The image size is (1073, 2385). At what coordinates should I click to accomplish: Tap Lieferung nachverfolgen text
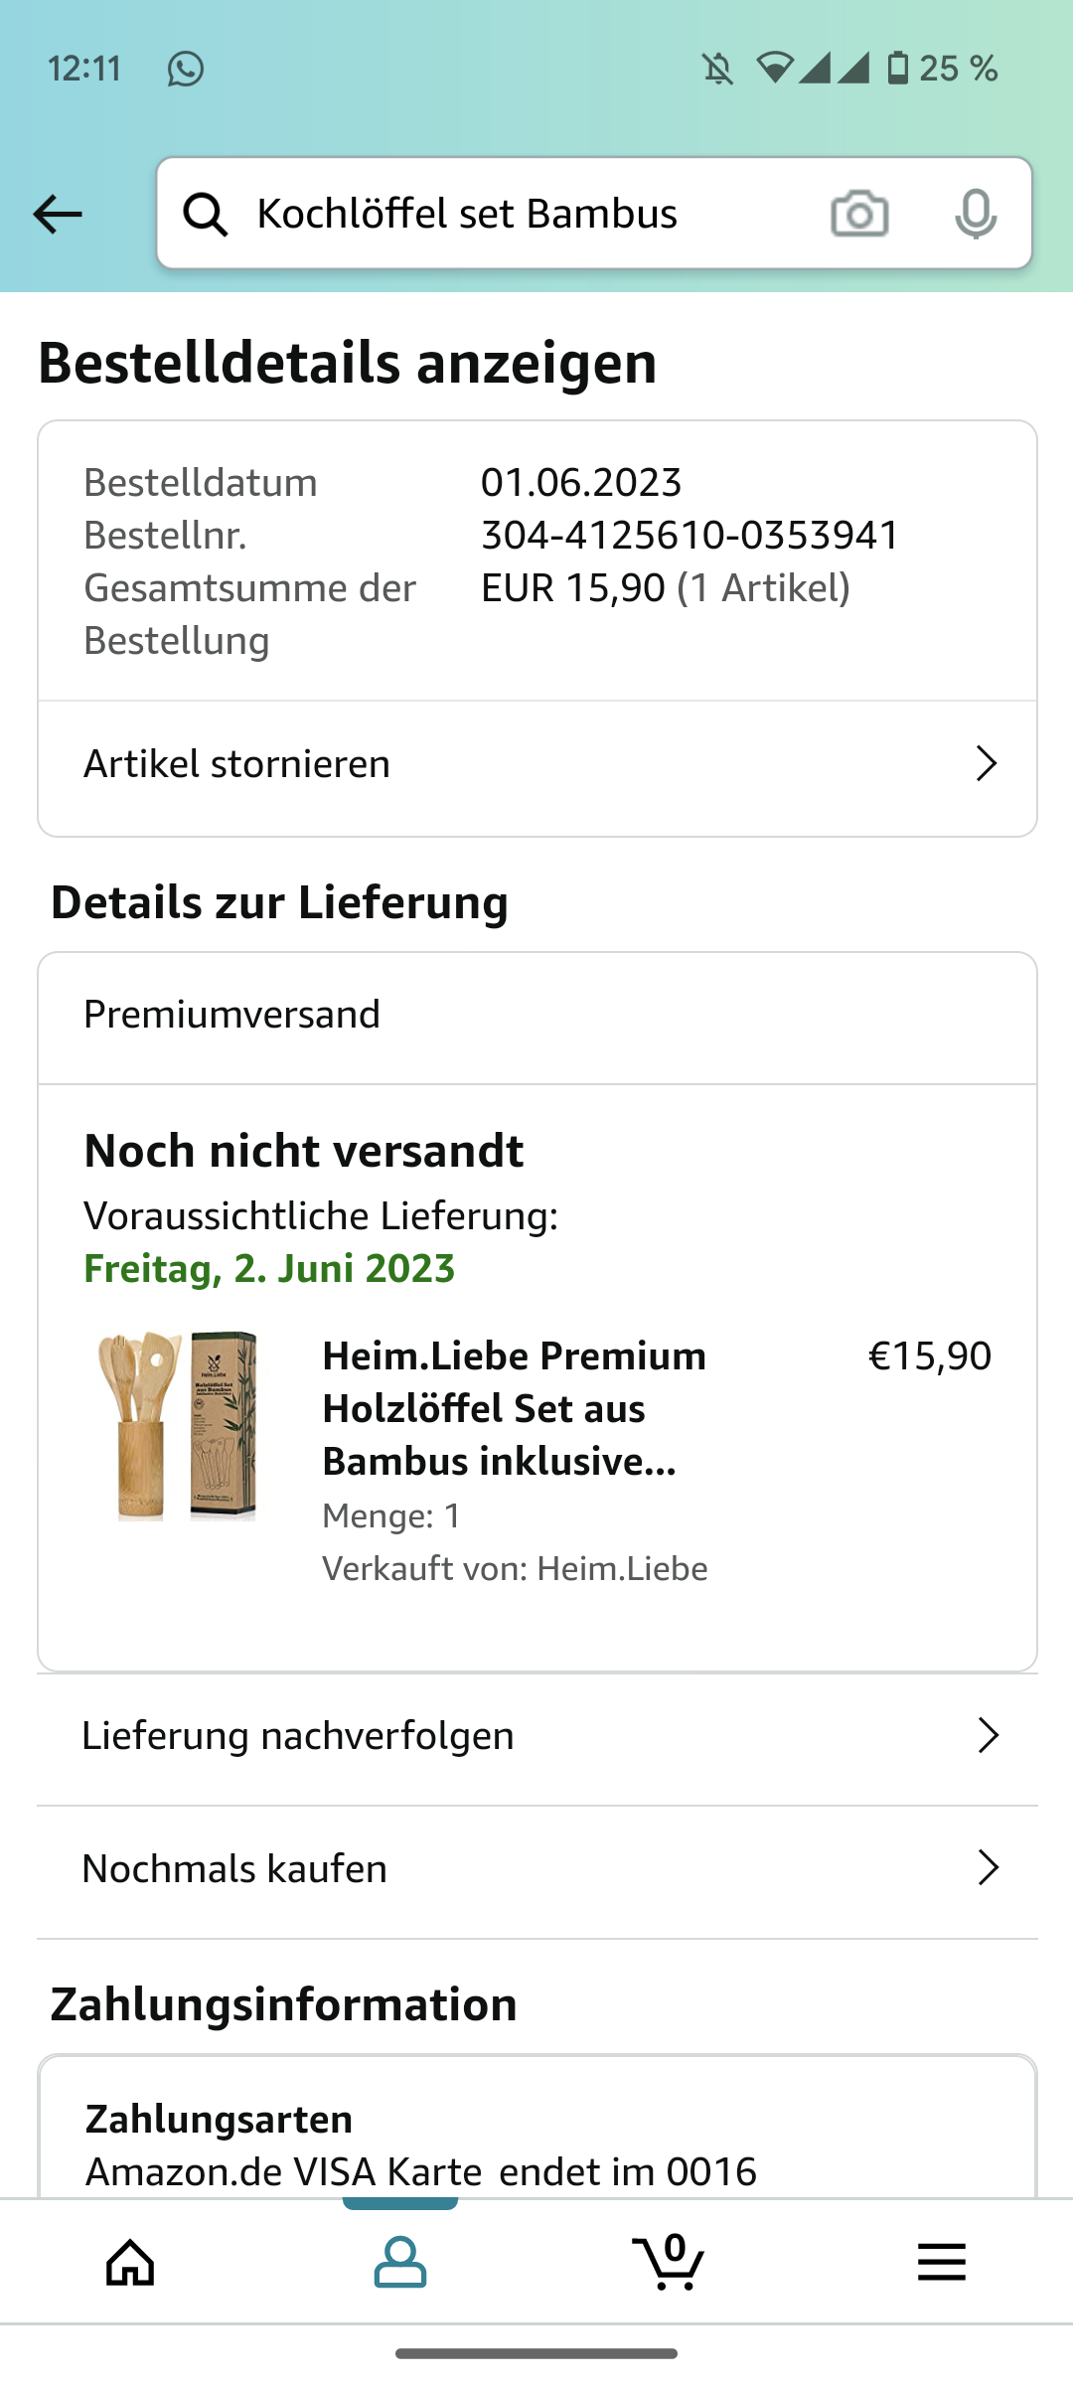(298, 1735)
